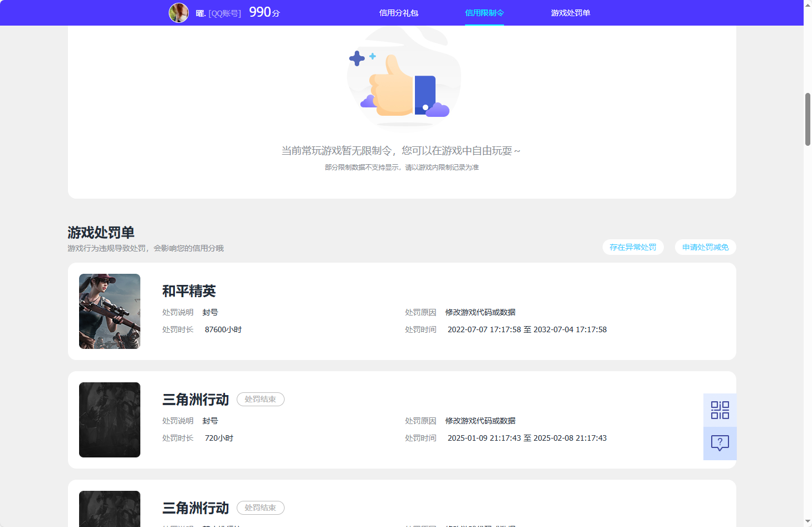This screenshot has width=812, height=527.
Task: Click the 申请处罚减免 button
Action: [705, 247]
